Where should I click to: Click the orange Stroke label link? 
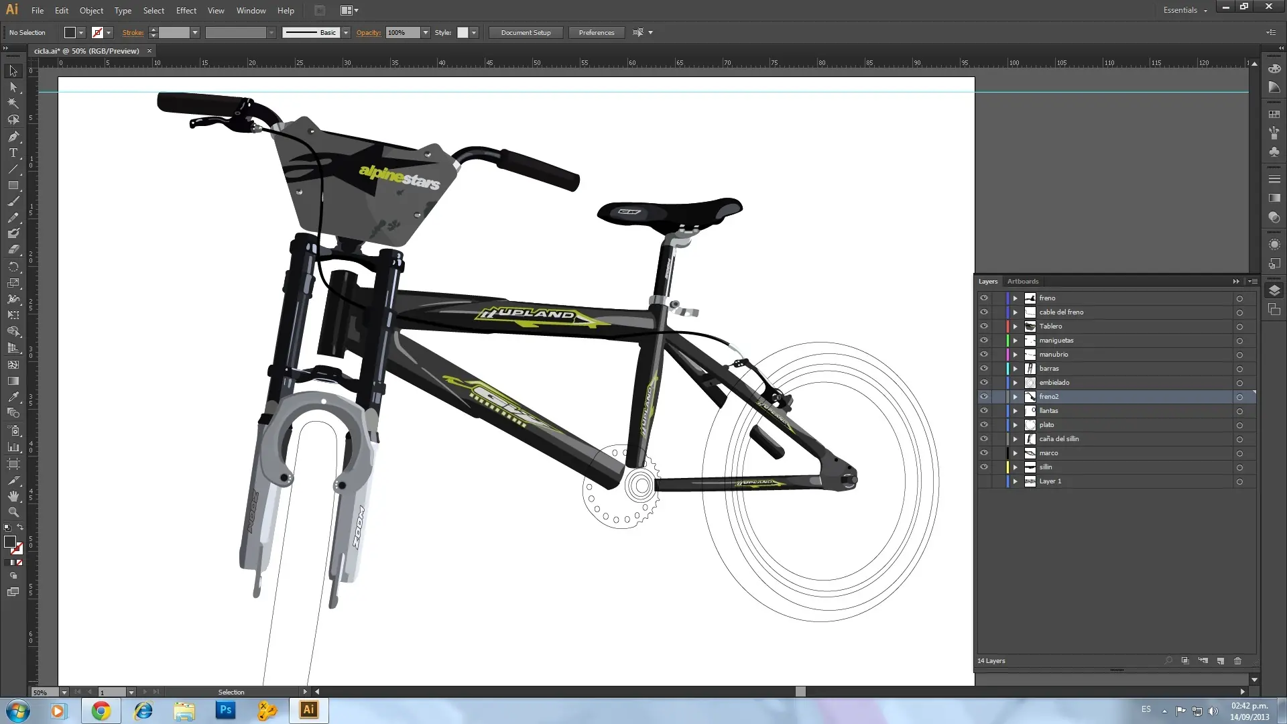pyautogui.click(x=133, y=33)
